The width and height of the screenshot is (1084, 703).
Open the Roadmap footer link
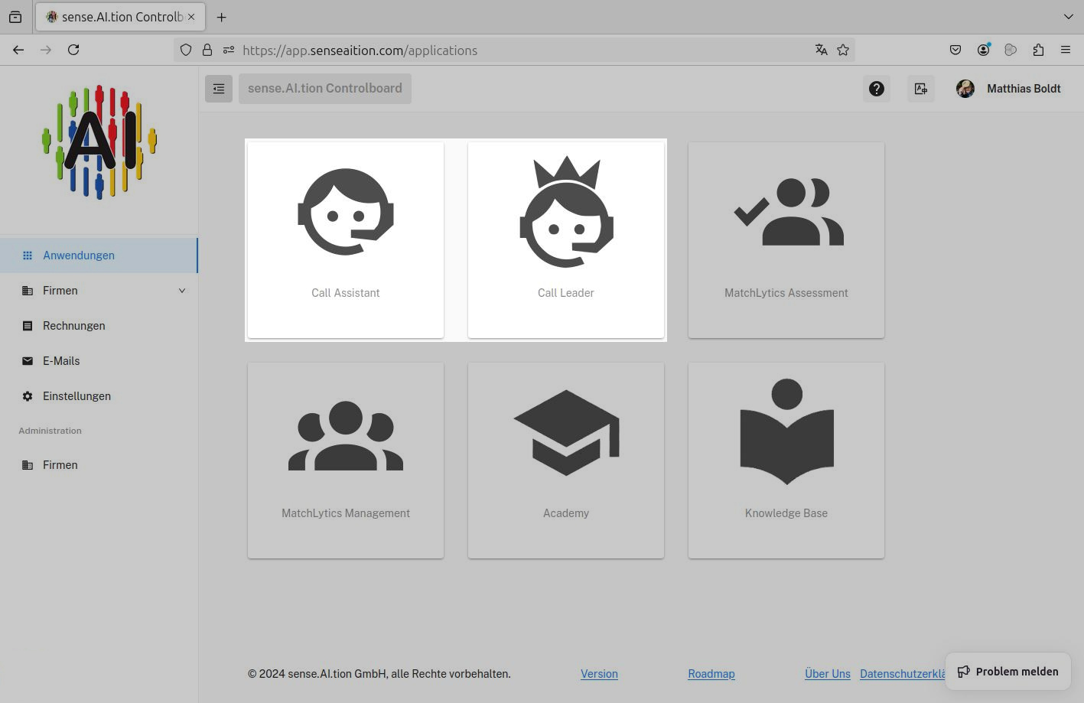711,674
